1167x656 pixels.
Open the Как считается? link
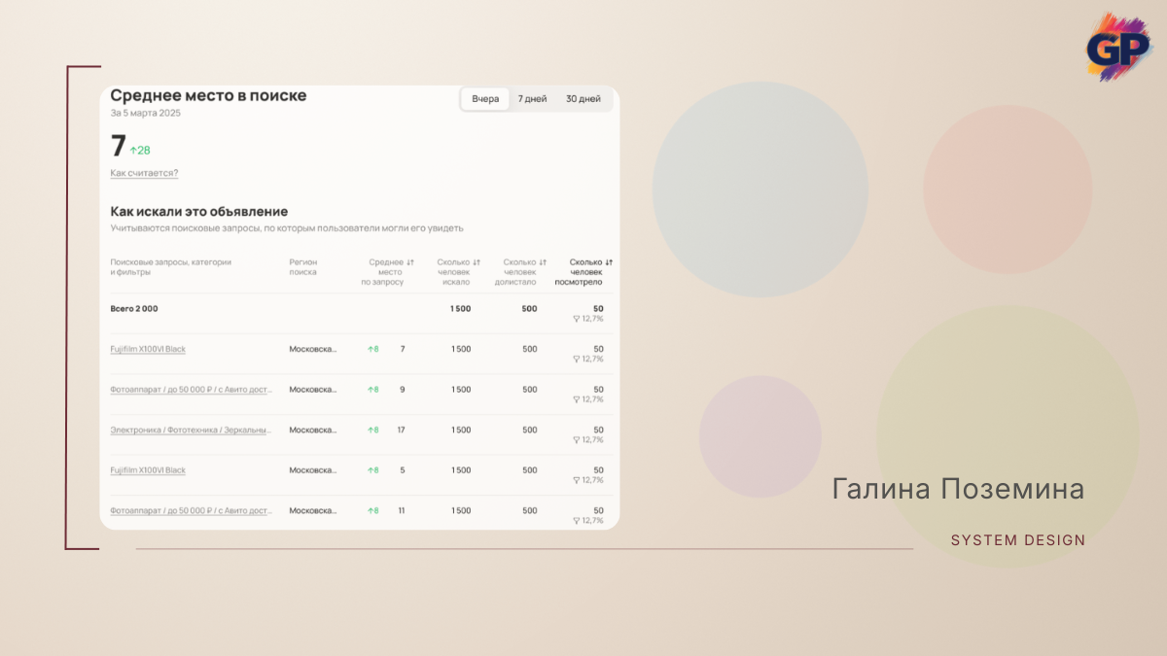pos(144,173)
